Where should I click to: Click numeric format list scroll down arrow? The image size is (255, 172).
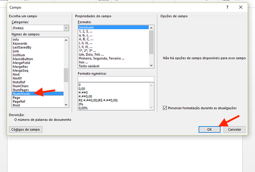pos(151,107)
